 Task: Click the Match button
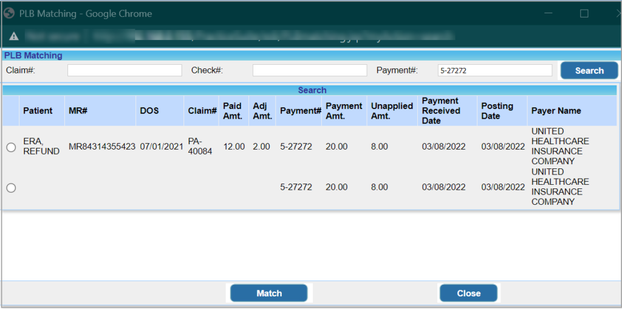(x=268, y=293)
